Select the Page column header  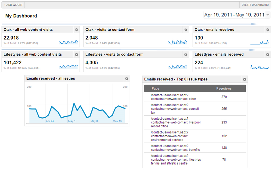pyautogui.click(x=155, y=89)
